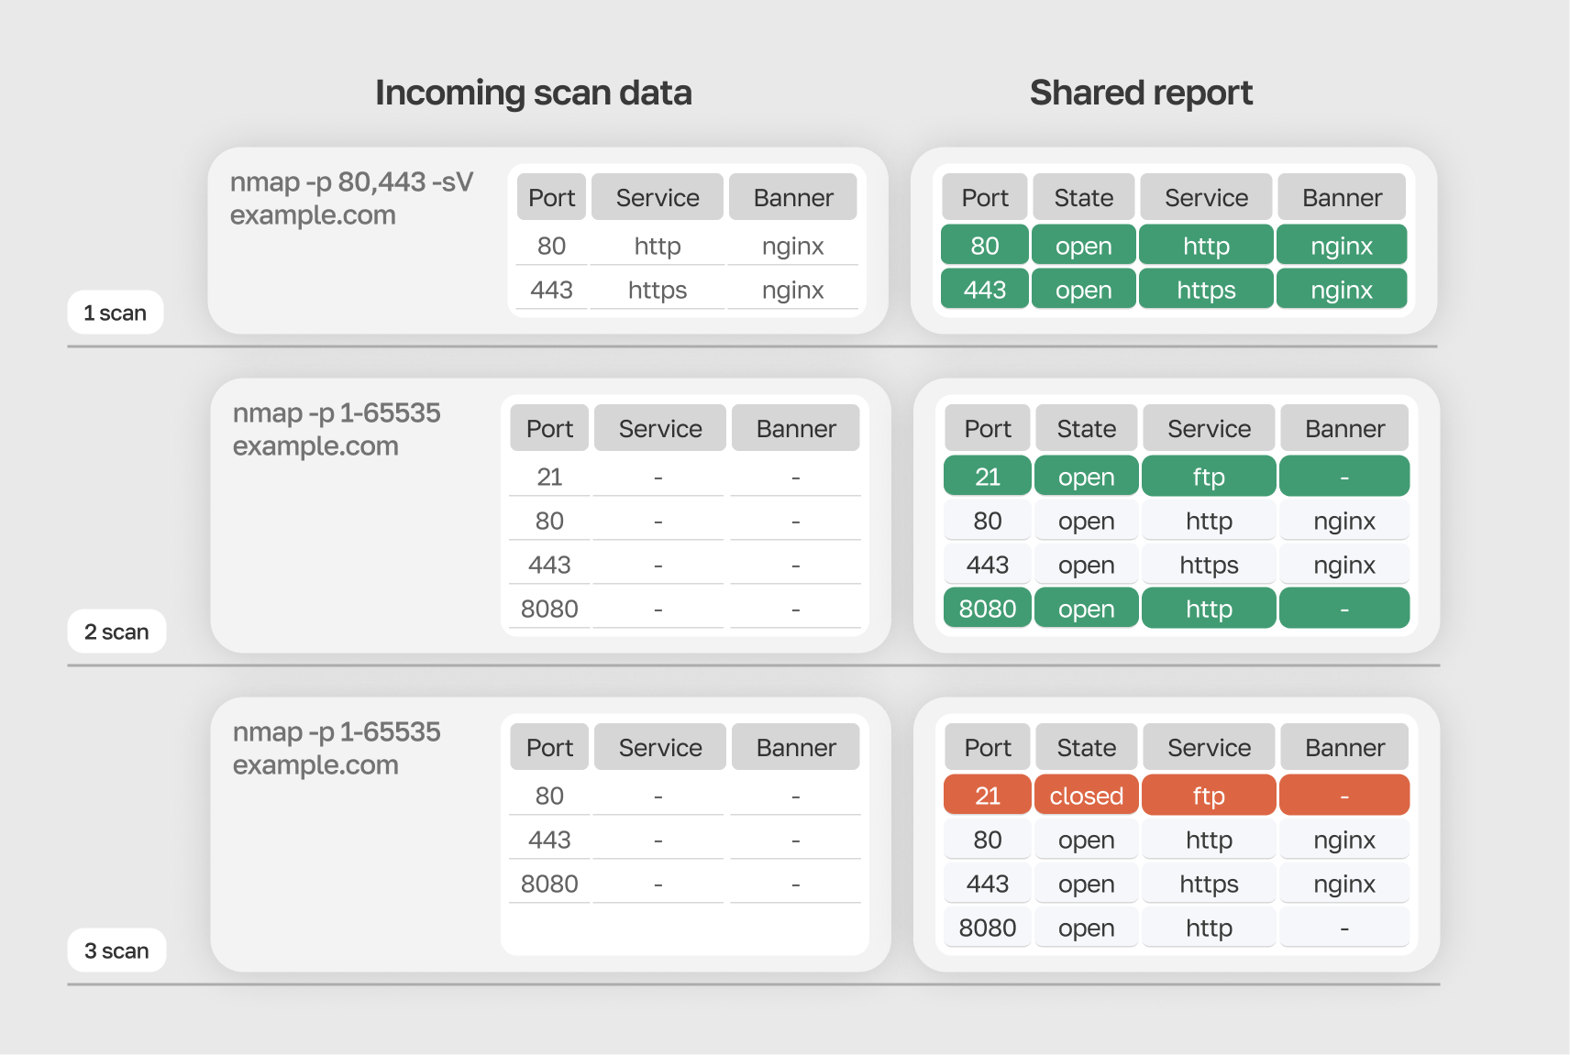
Task: Click the closed state badge on port 21
Action: coord(1086,795)
